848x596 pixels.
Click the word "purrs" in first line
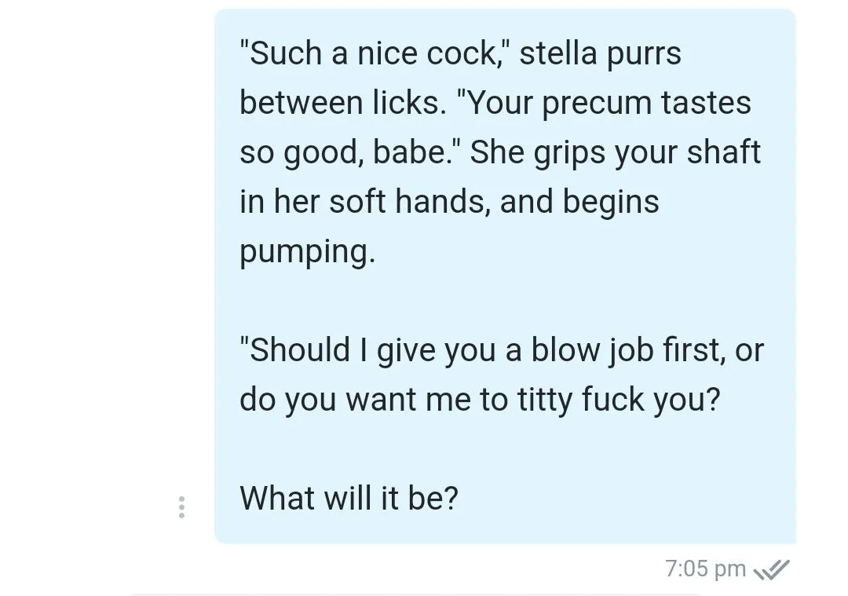[x=644, y=54]
